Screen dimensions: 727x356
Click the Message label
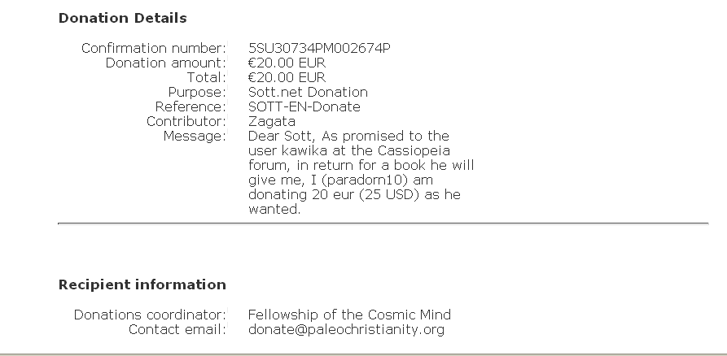pyautogui.click(x=194, y=137)
